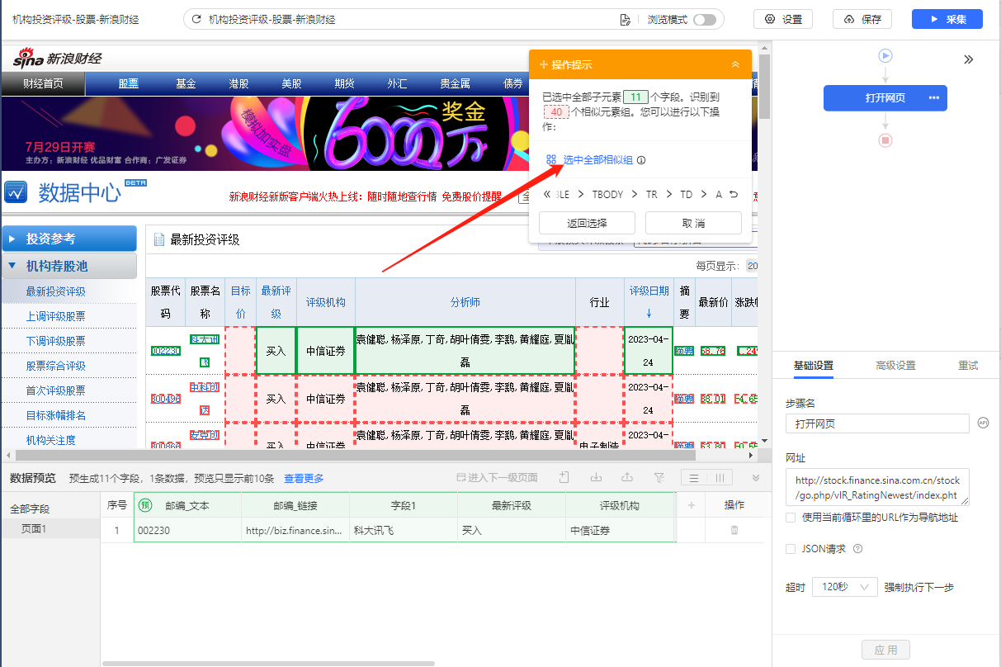The width and height of the screenshot is (1001, 667).
Task: Open the 超时 120秒 dropdown
Action: (x=845, y=587)
